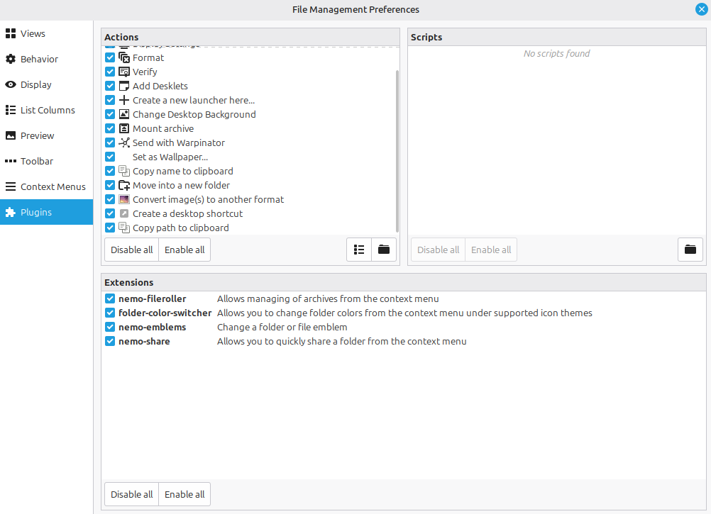Image resolution: width=711 pixels, height=514 pixels.
Task: Click the list view icon below the Actions list
Action: (358, 250)
